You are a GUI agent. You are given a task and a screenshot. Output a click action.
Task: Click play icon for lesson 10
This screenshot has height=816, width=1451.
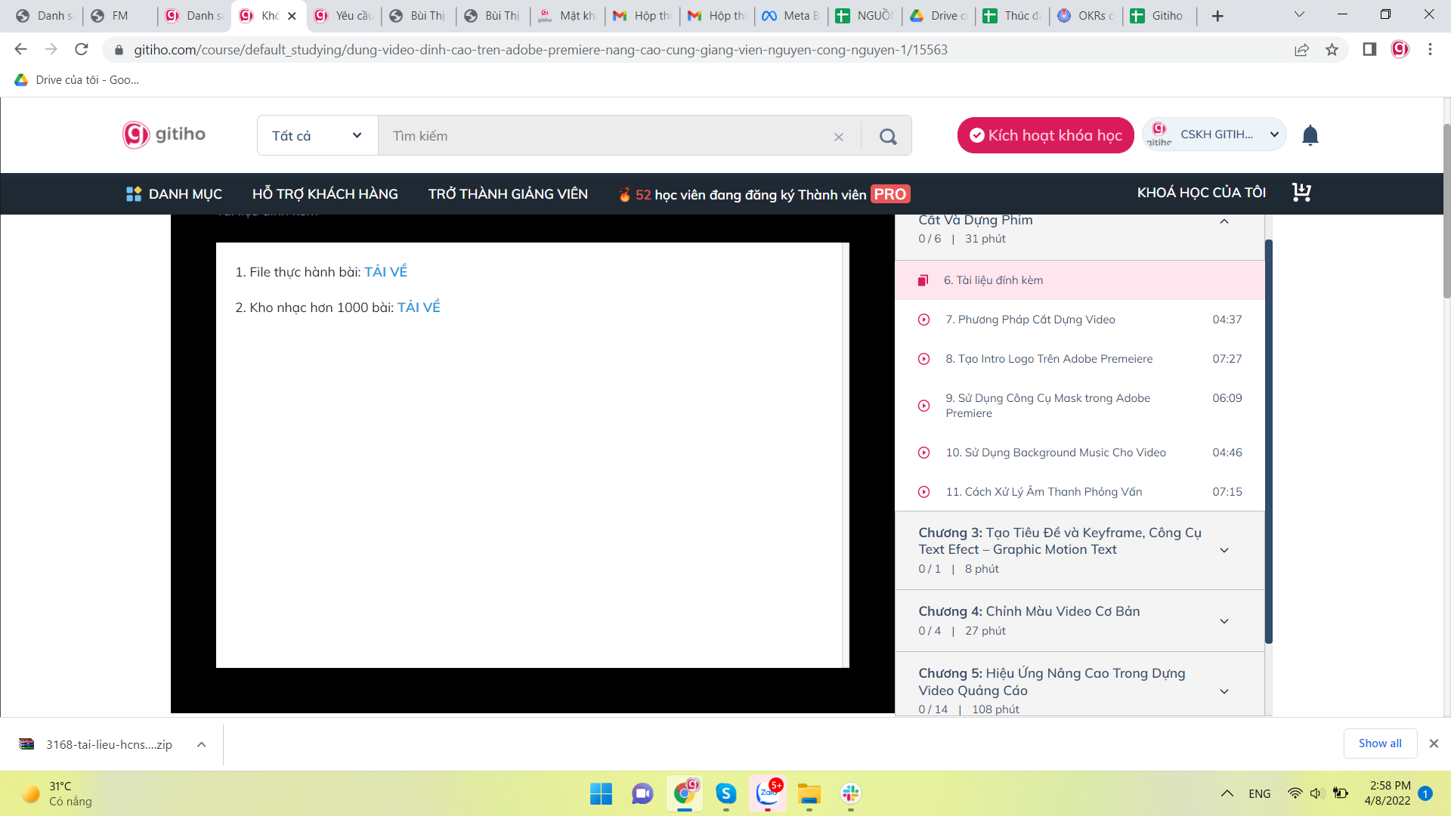pos(924,453)
